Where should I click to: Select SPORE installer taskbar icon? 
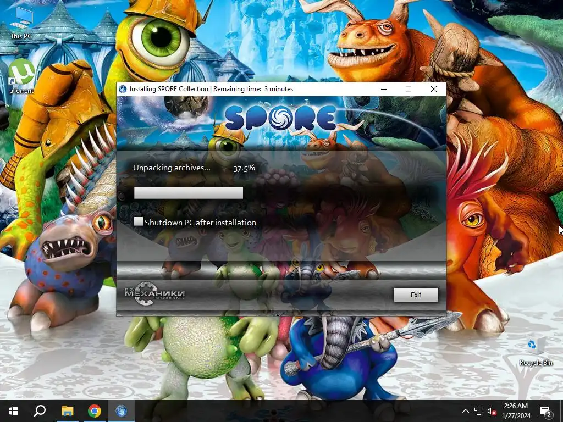point(122,411)
